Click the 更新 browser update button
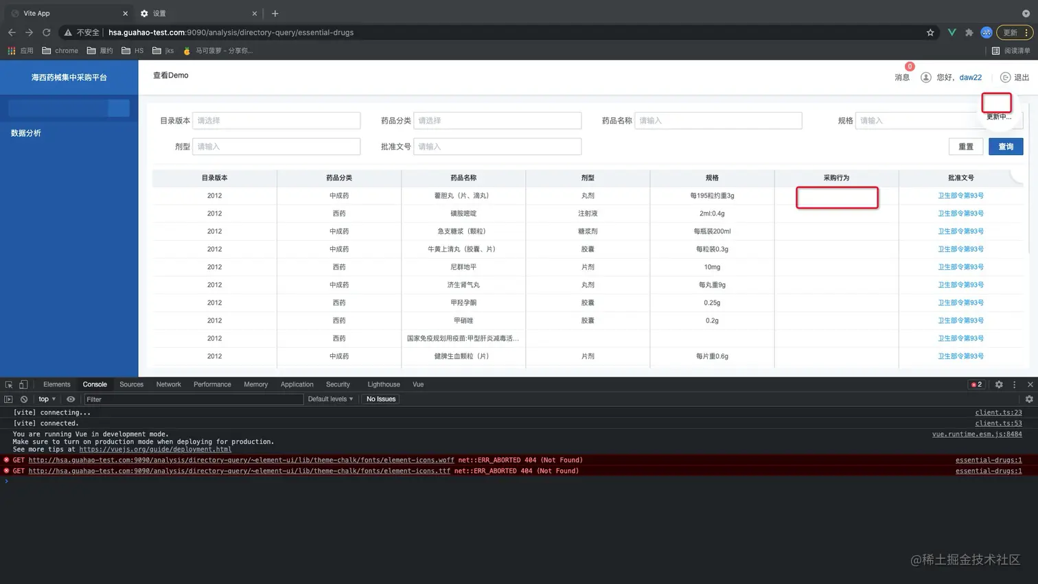This screenshot has height=584, width=1038. click(x=1015, y=32)
